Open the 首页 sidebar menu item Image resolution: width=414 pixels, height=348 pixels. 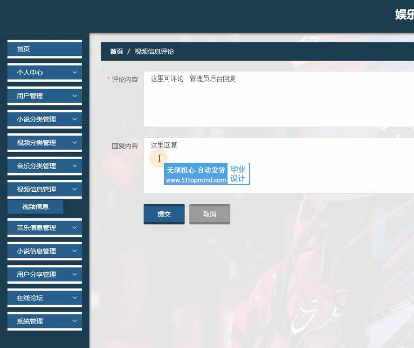(x=45, y=49)
